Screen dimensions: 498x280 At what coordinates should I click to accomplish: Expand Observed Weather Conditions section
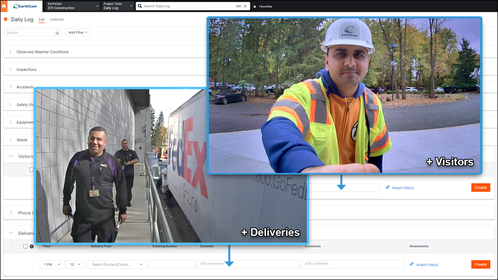click(10, 52)
